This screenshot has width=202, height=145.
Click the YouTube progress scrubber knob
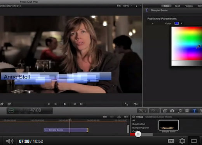click(x=138, y=134)
